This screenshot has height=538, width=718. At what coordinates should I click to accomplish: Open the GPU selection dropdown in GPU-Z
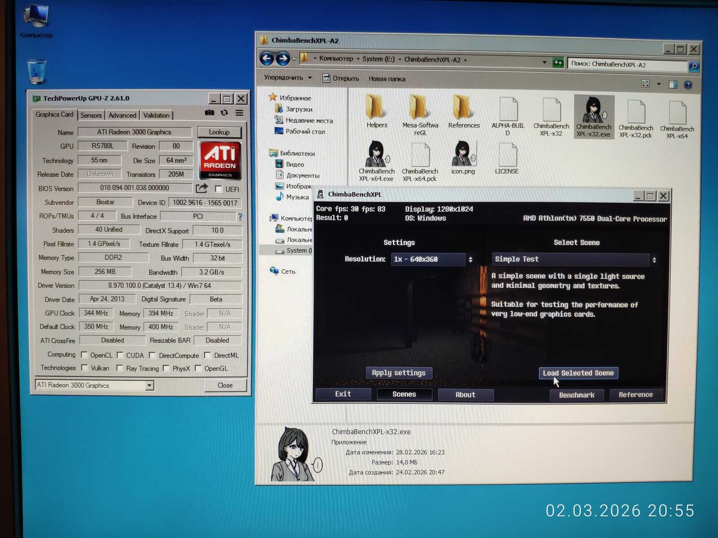click(149, 385)
